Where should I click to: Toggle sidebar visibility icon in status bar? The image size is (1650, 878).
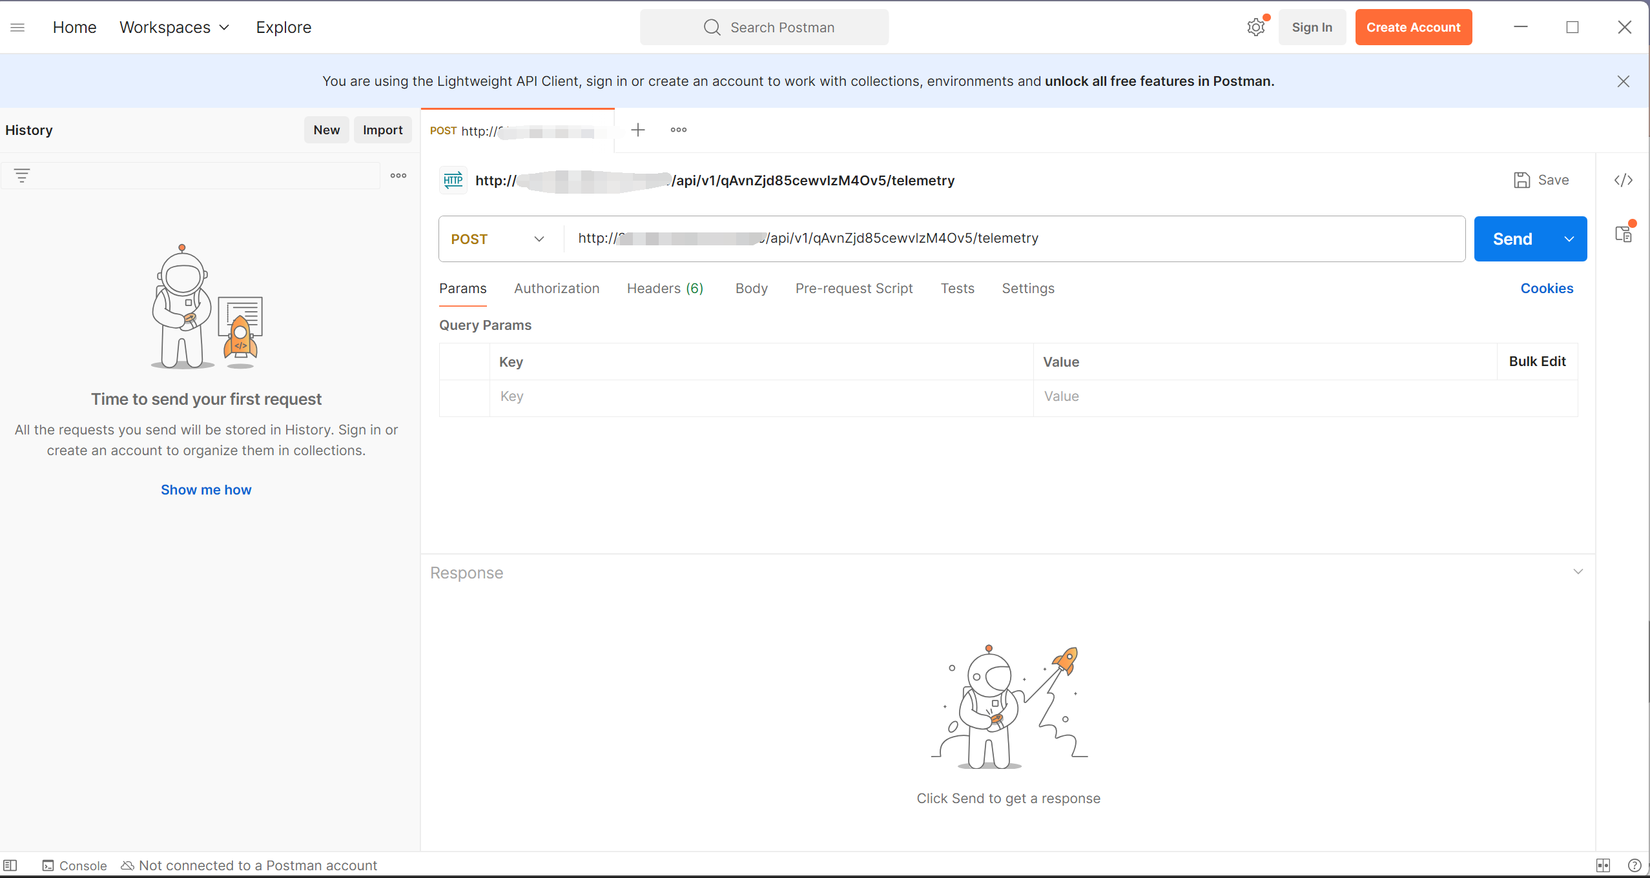(10, 865)
